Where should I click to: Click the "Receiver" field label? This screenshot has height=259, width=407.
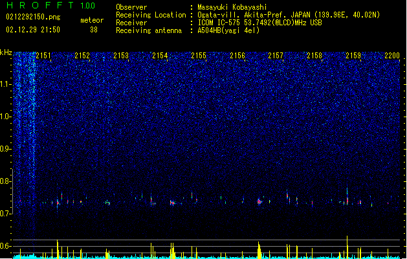click(x=131, y=23)
